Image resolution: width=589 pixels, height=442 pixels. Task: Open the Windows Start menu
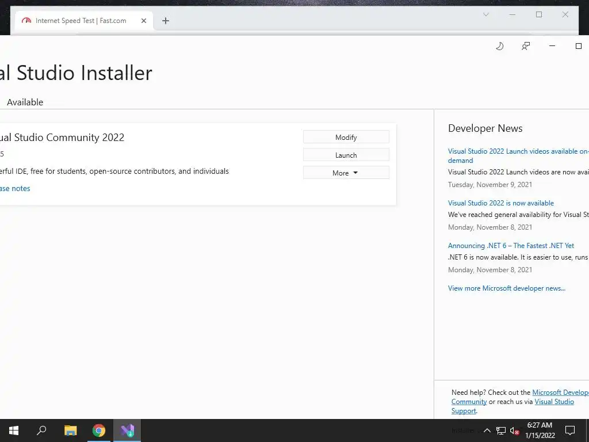click(14, 430)
